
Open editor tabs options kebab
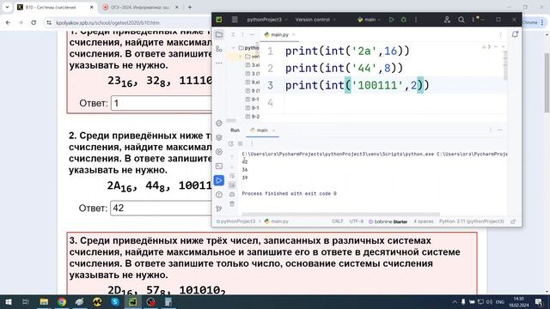pos(500,34)
